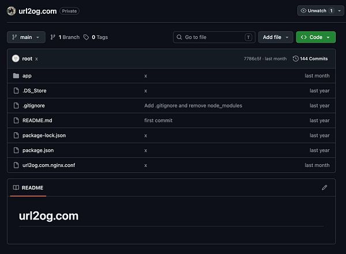Screen dimensions: 346x254
Task: Click the history clock icon
Action: point(295,59)
